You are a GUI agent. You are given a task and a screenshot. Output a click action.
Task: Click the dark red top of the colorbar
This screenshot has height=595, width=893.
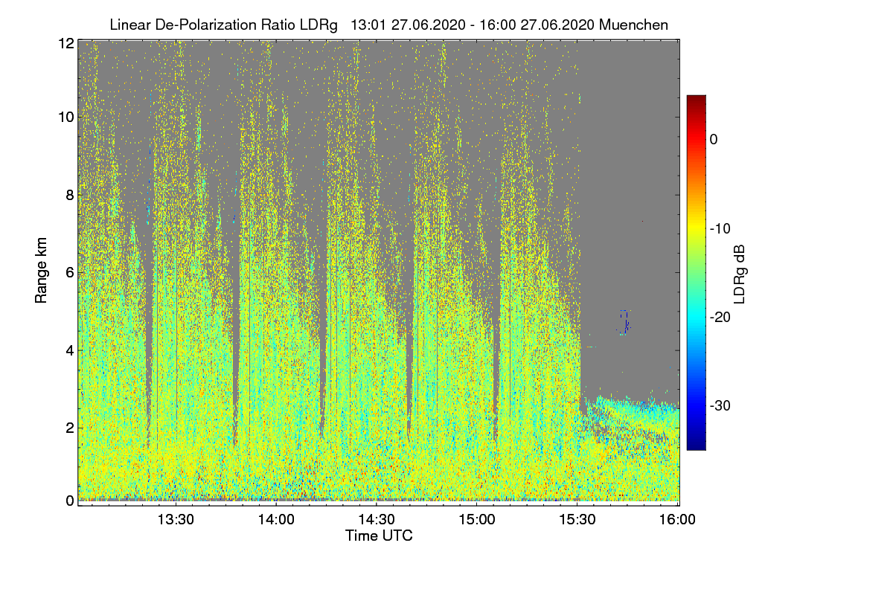[x=696, y=100]
